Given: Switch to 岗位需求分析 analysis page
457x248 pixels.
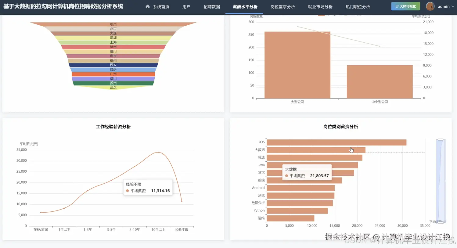Looking at the screenshot, I should coord(283,6).
